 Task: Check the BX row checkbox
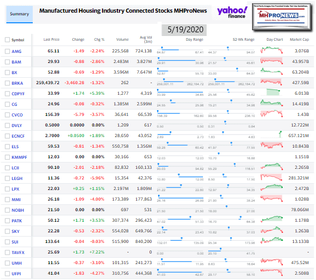[x=7, y=73]
